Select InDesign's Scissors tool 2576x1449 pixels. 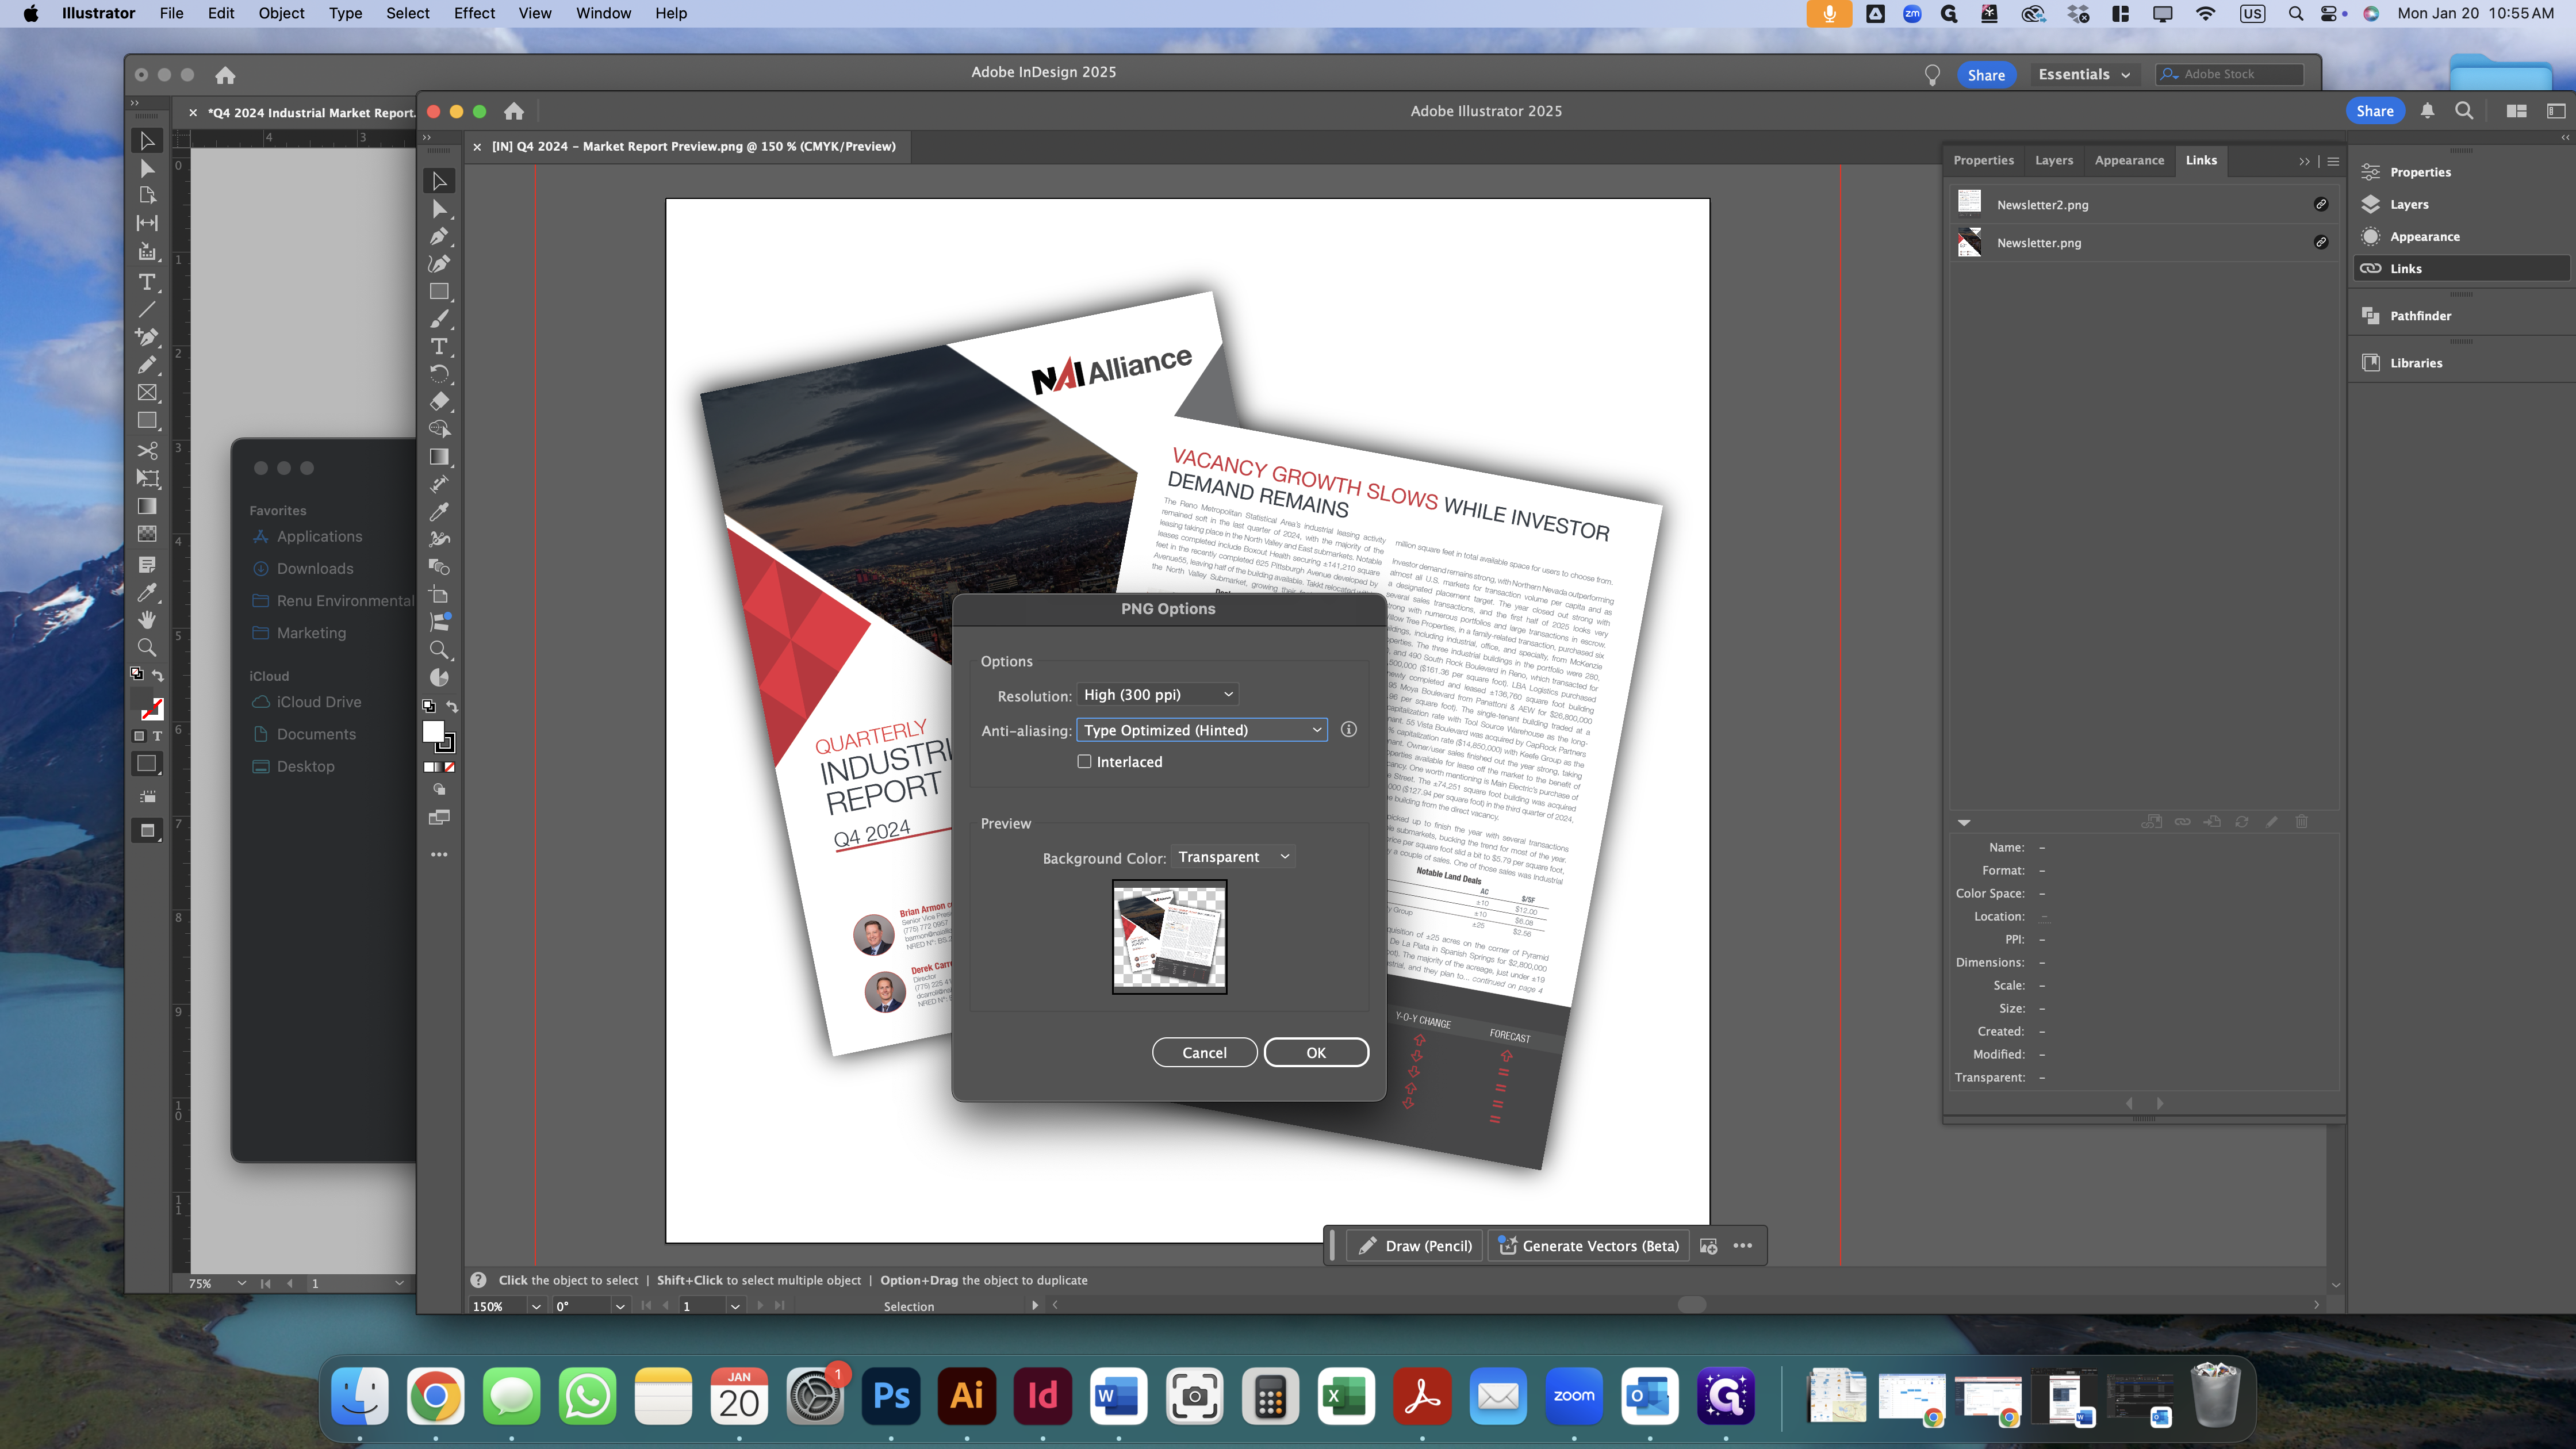[147, 451]
